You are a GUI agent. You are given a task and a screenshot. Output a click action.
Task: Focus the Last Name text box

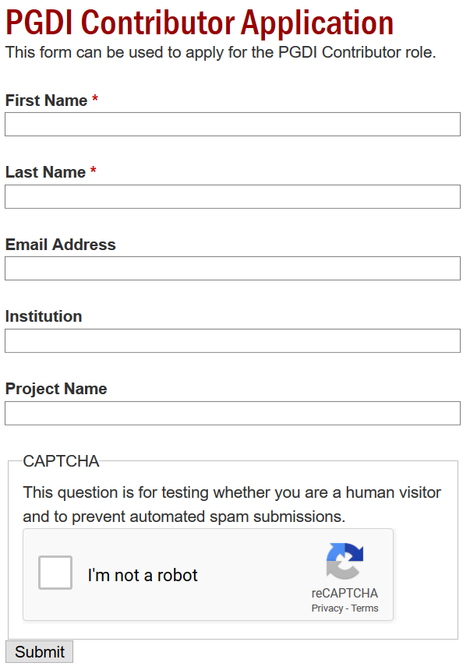tap(232, 196)
